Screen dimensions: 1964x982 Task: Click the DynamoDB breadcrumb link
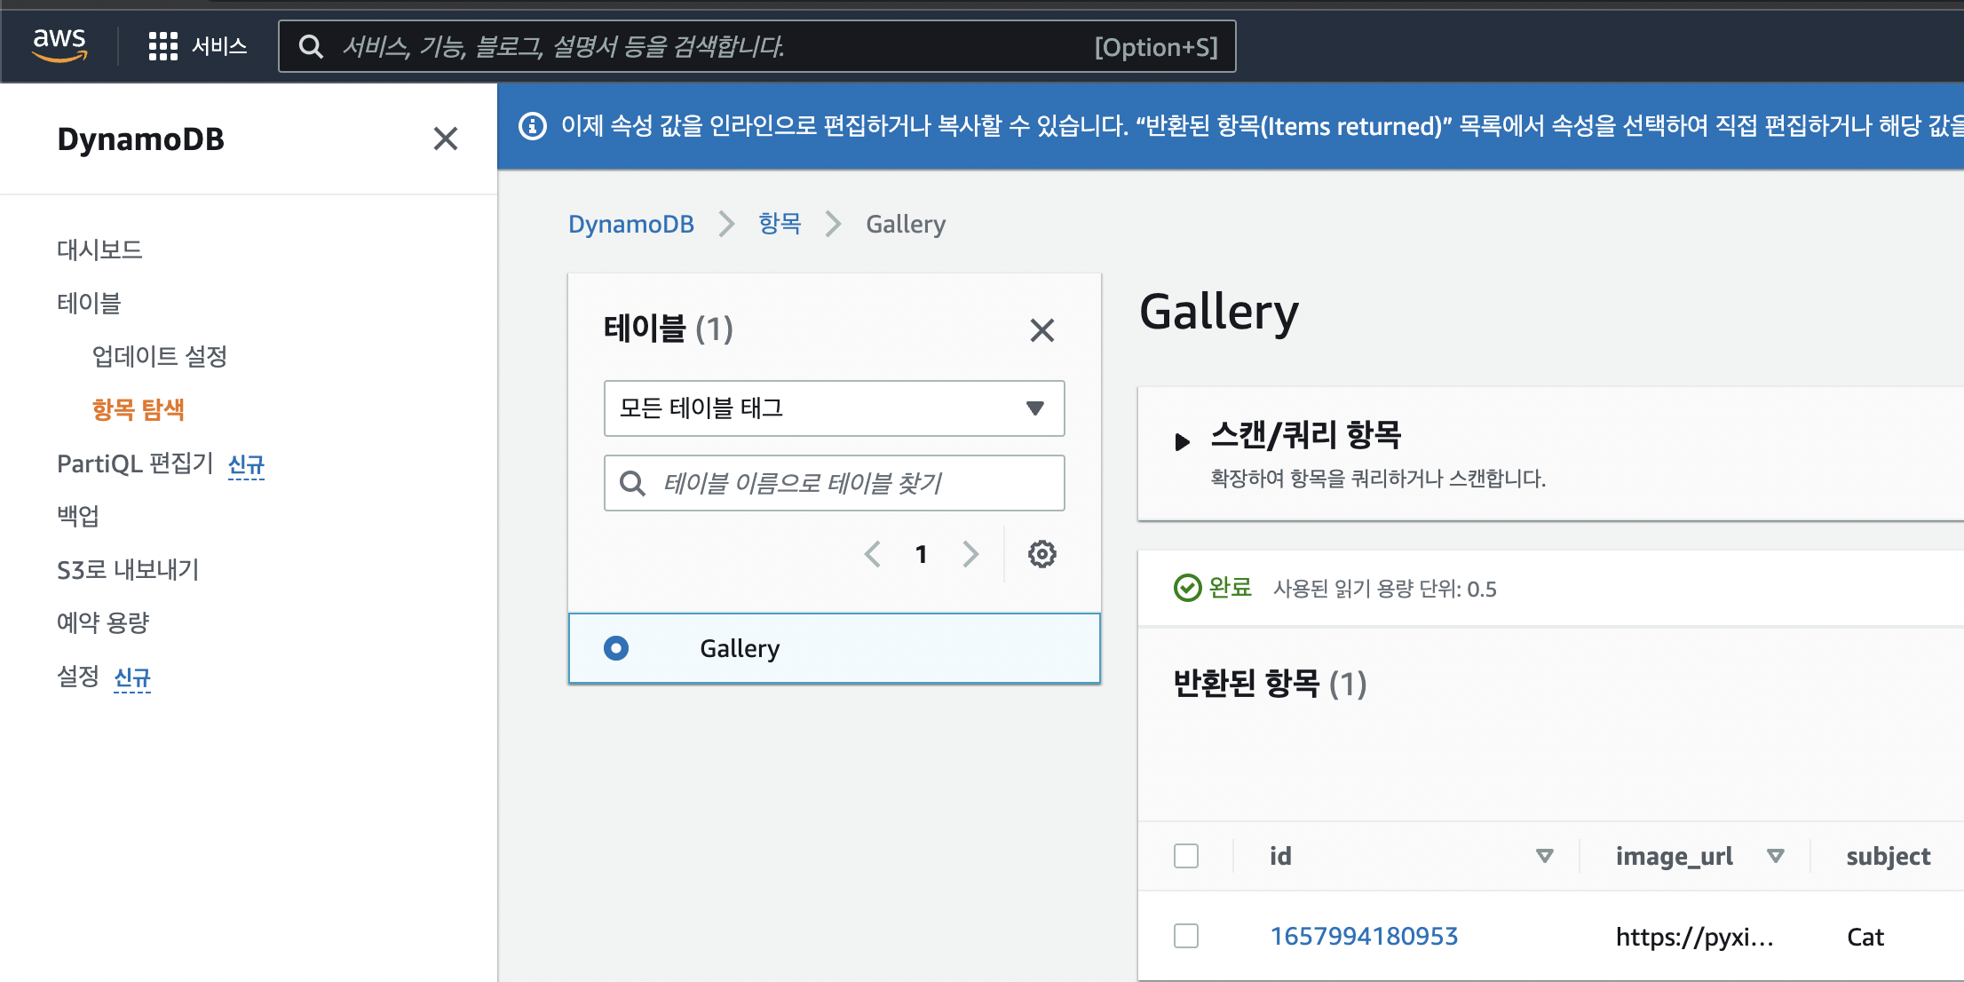coord(631,224)
